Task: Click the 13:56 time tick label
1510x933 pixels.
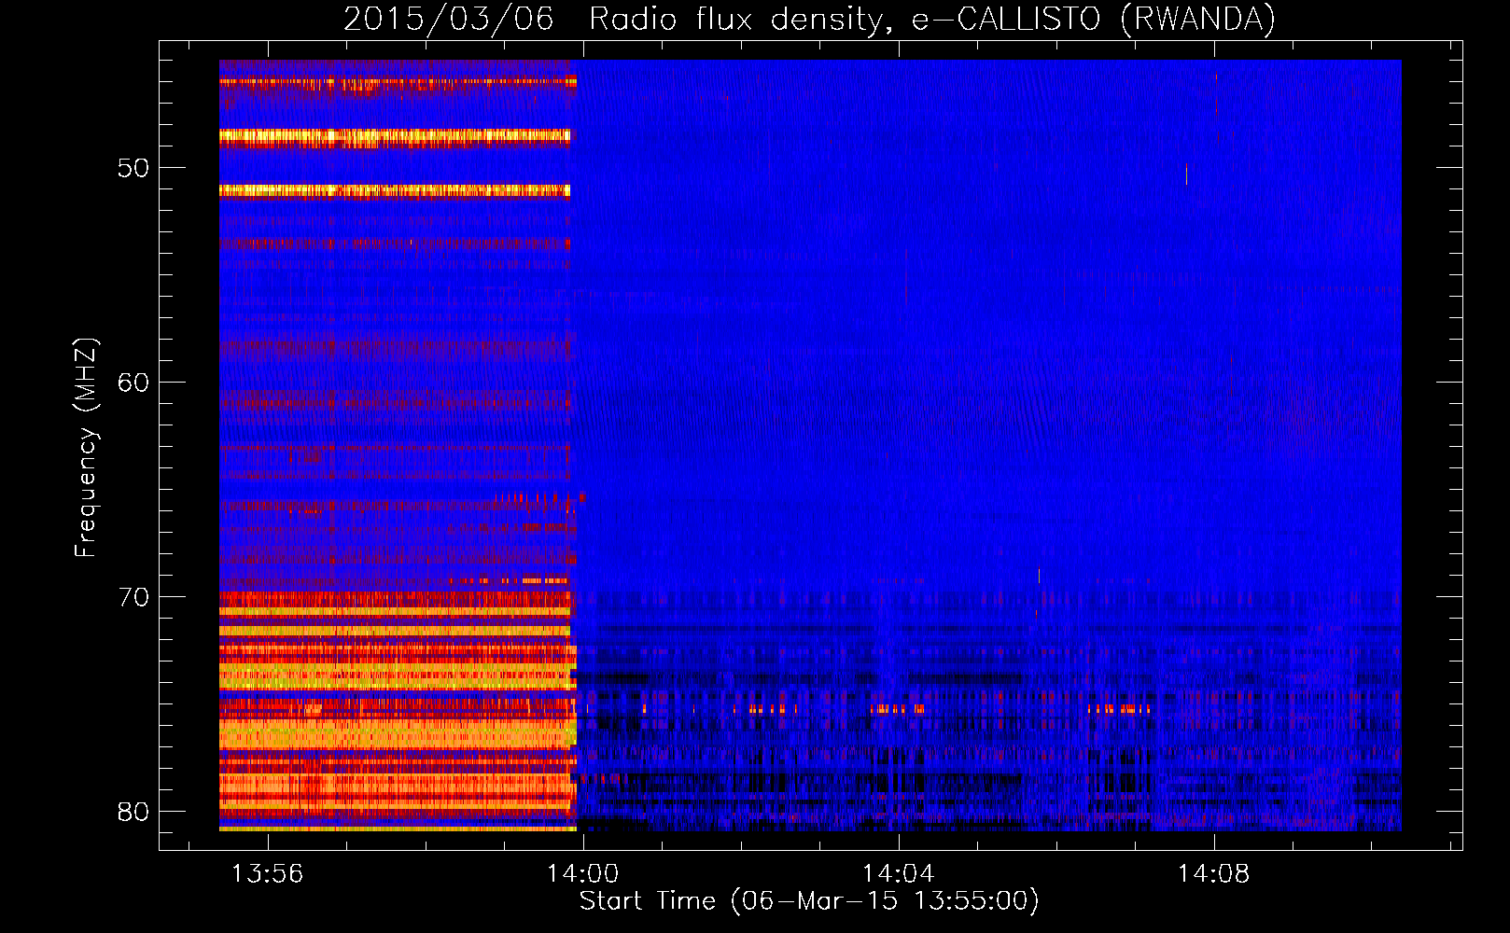Action: point(268,874)
